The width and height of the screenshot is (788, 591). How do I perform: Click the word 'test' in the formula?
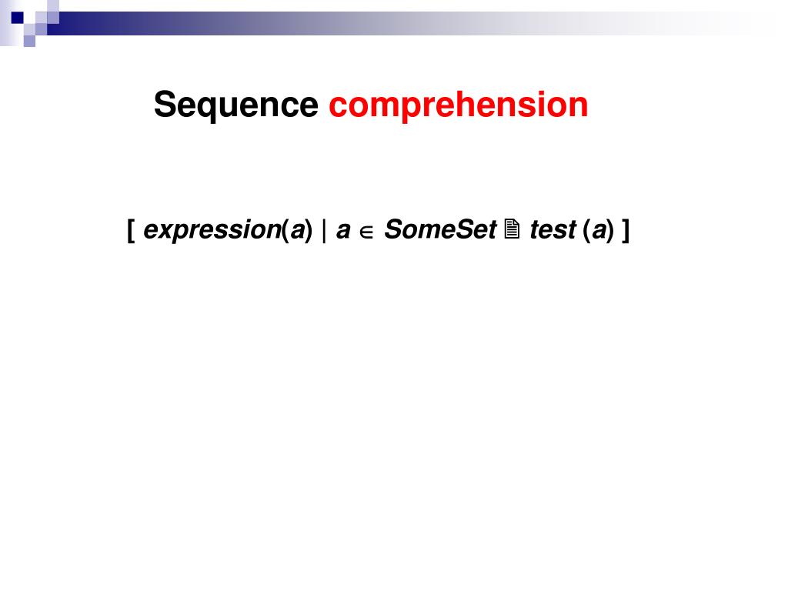point(553,229)
